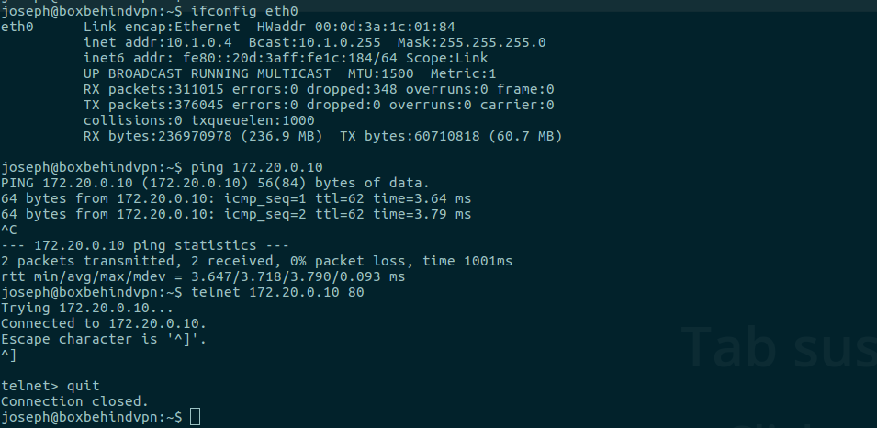Click the 'Connection closed.' message
Screen dimensions: 877x428
coord(75,401)
